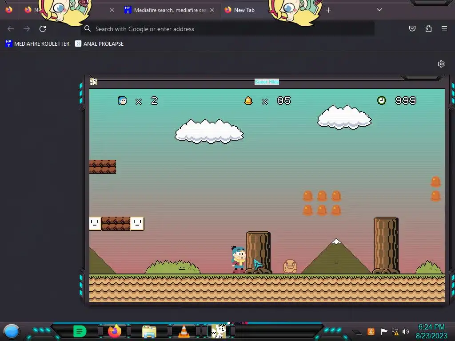Open the Firefox hamburger application menu
This screenshot has height=341, width=455.
click(444, 28)
